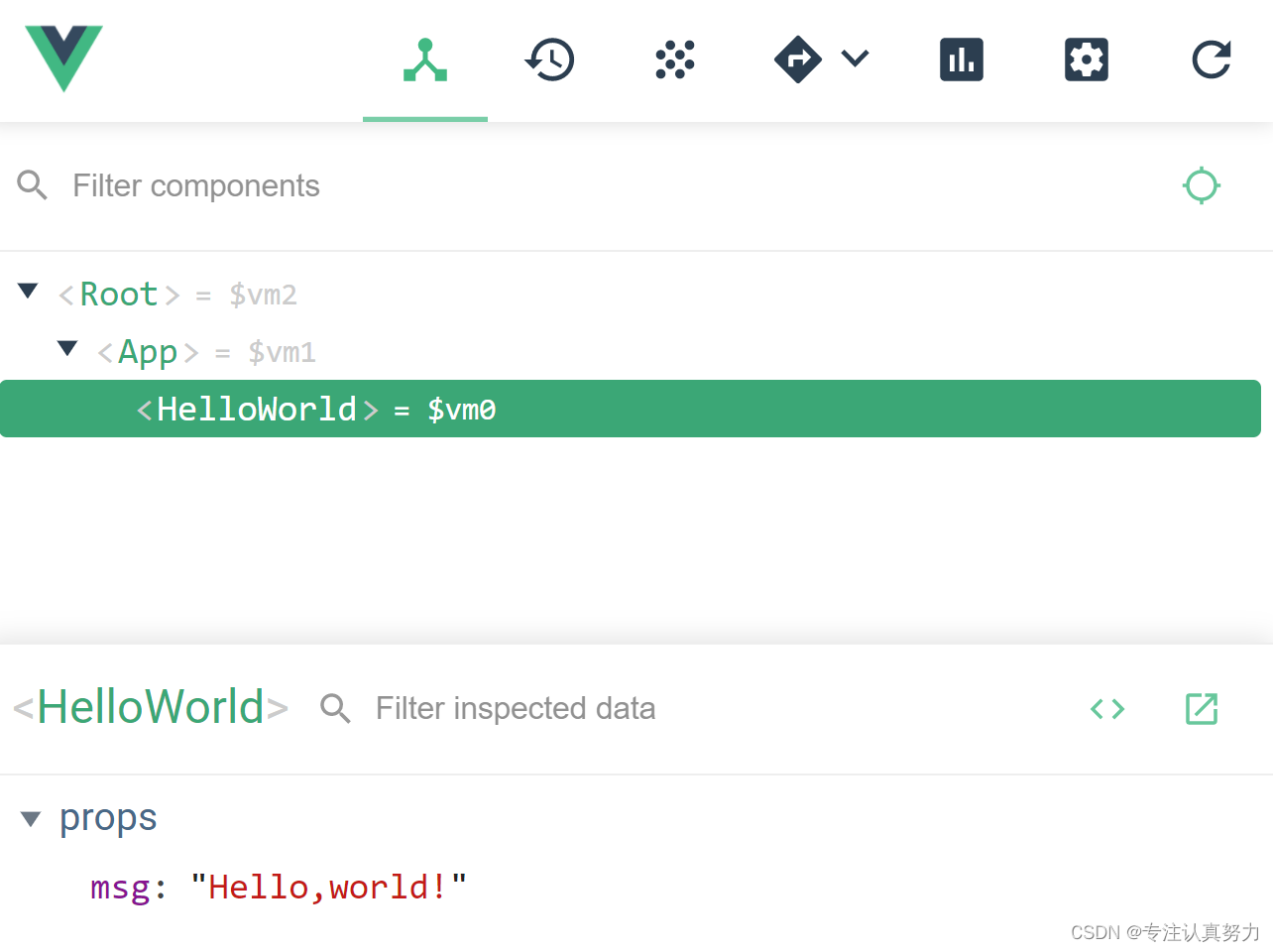This screenshot has width=1273, height=952.
Task: Select the App component row
Action: click(631, 352)
